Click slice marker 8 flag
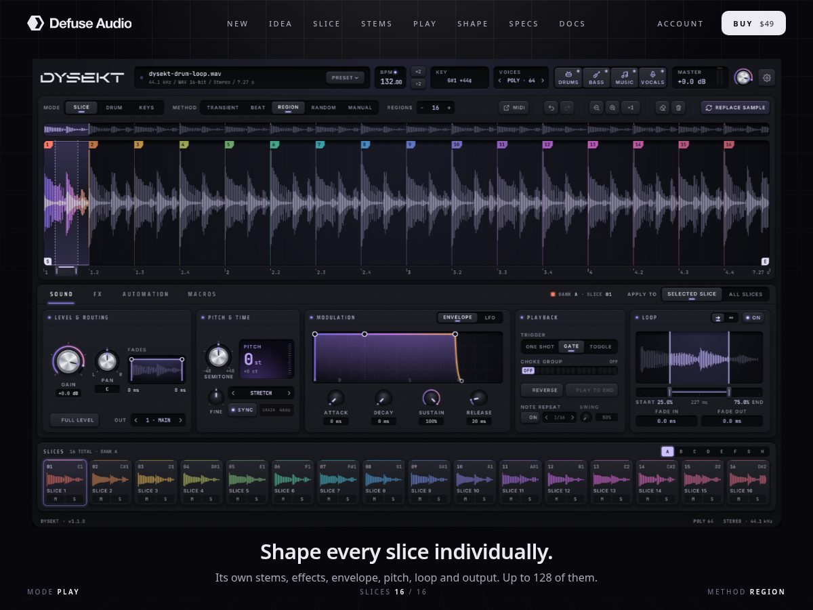 click(x=365, y=144)
